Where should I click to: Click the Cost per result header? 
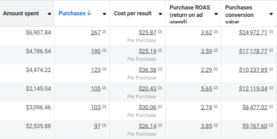point(132,13)
